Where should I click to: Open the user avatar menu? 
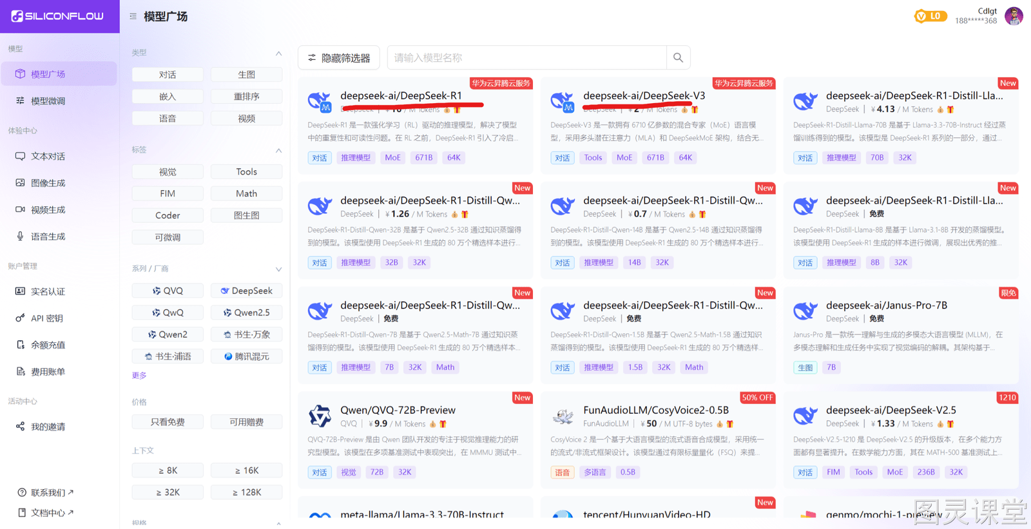coord(1014,16)
